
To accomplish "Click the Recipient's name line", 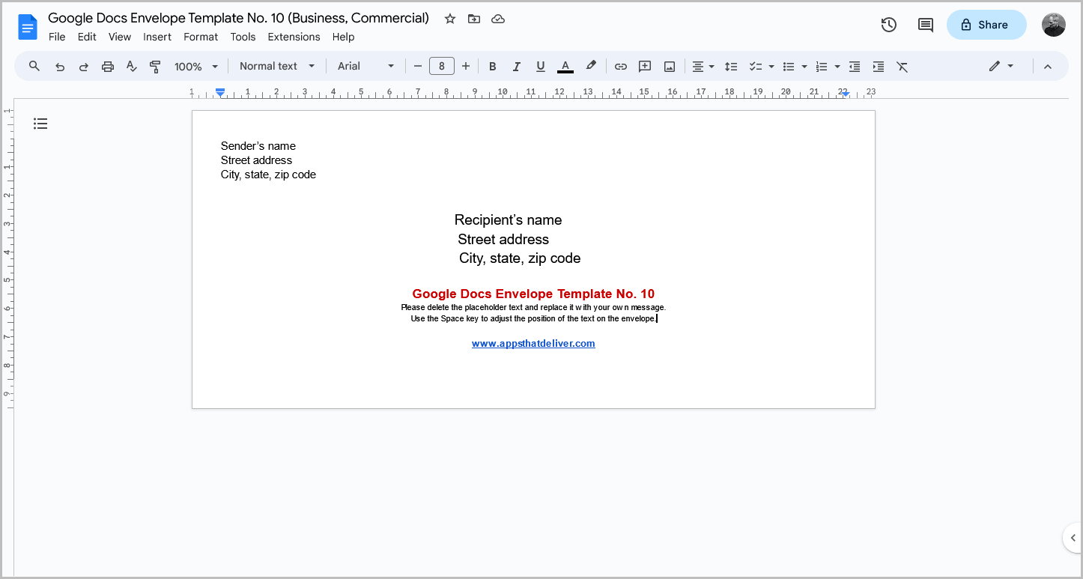I will 508,220.
